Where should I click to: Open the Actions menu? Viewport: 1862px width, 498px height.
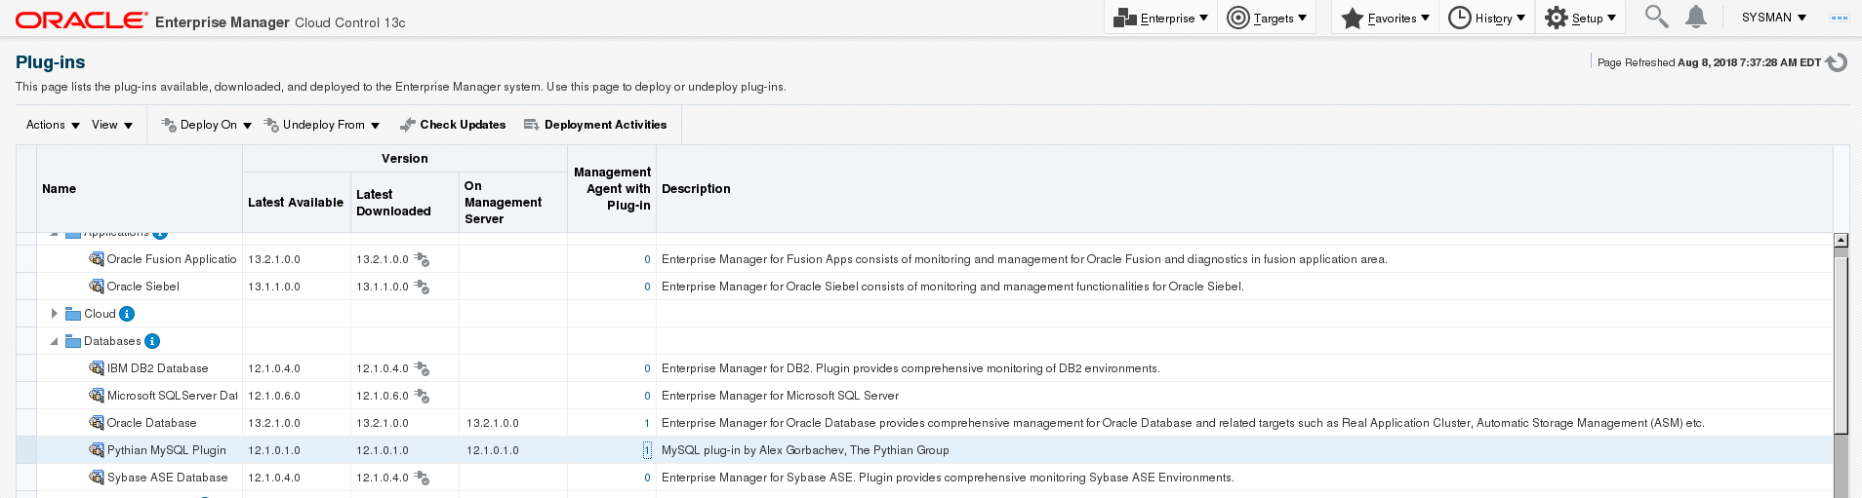click(53, 125)
